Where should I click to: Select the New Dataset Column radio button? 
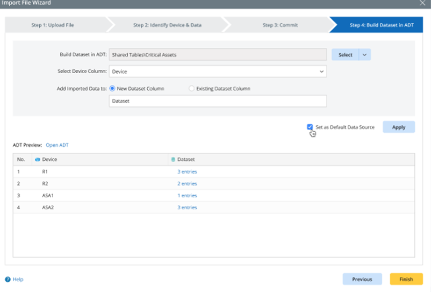[112, 89]
